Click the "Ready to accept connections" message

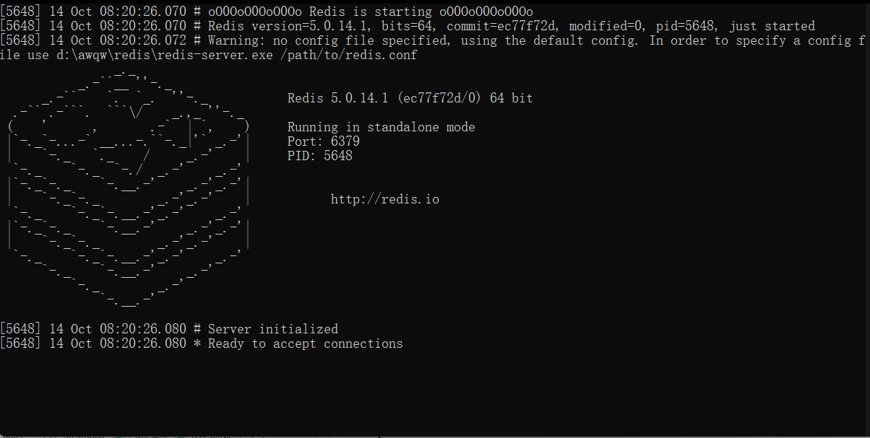point(306,343)
